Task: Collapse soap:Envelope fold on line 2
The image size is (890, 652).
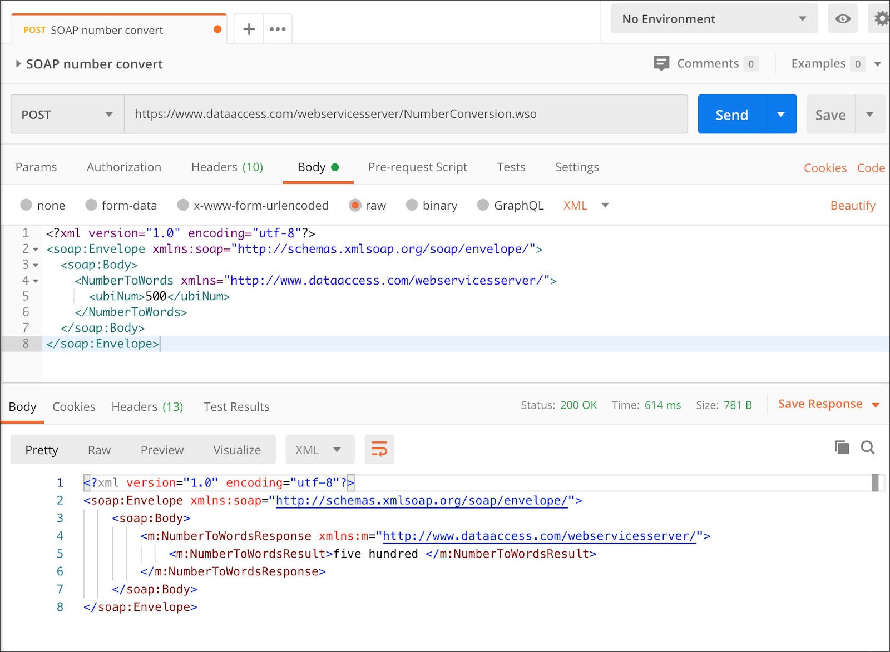Action: 36,250
